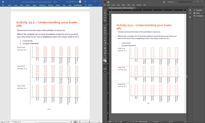Select the Gradient Feather tool in InDesign
The height and width of the screenshot is (123, 205).
tap(105, 45)
